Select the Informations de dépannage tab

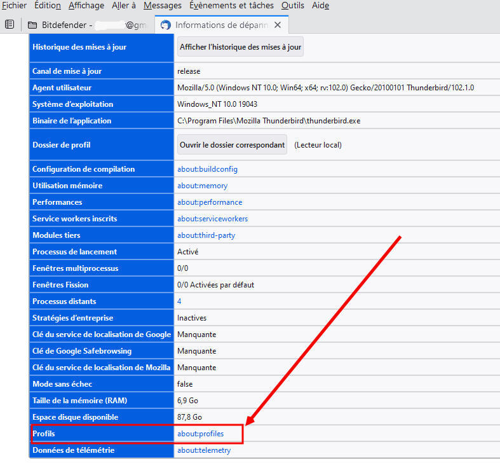(222, 25)
